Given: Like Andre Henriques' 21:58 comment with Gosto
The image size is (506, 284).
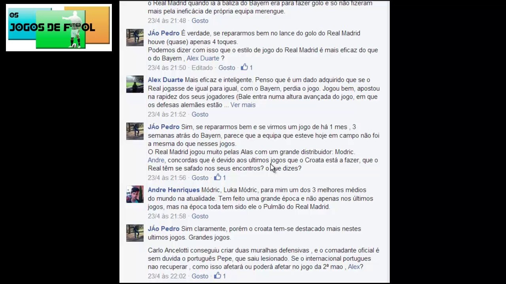Looking at the screenshot, I should pyautogui.click(x=200, y=216).
